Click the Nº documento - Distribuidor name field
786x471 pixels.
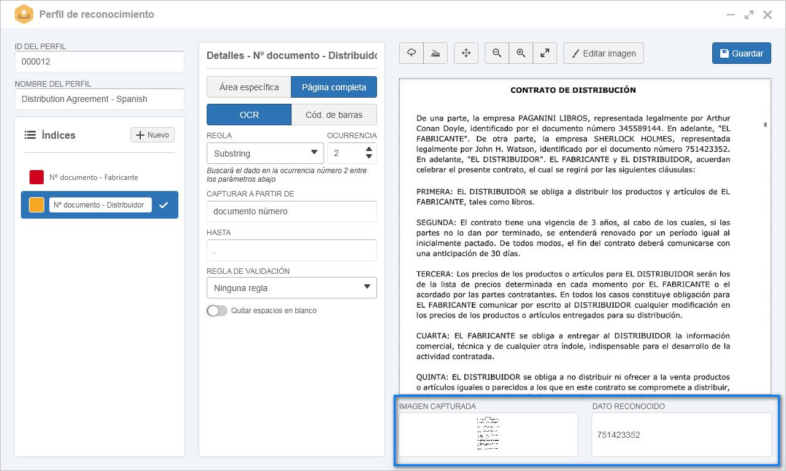(100, 205)
